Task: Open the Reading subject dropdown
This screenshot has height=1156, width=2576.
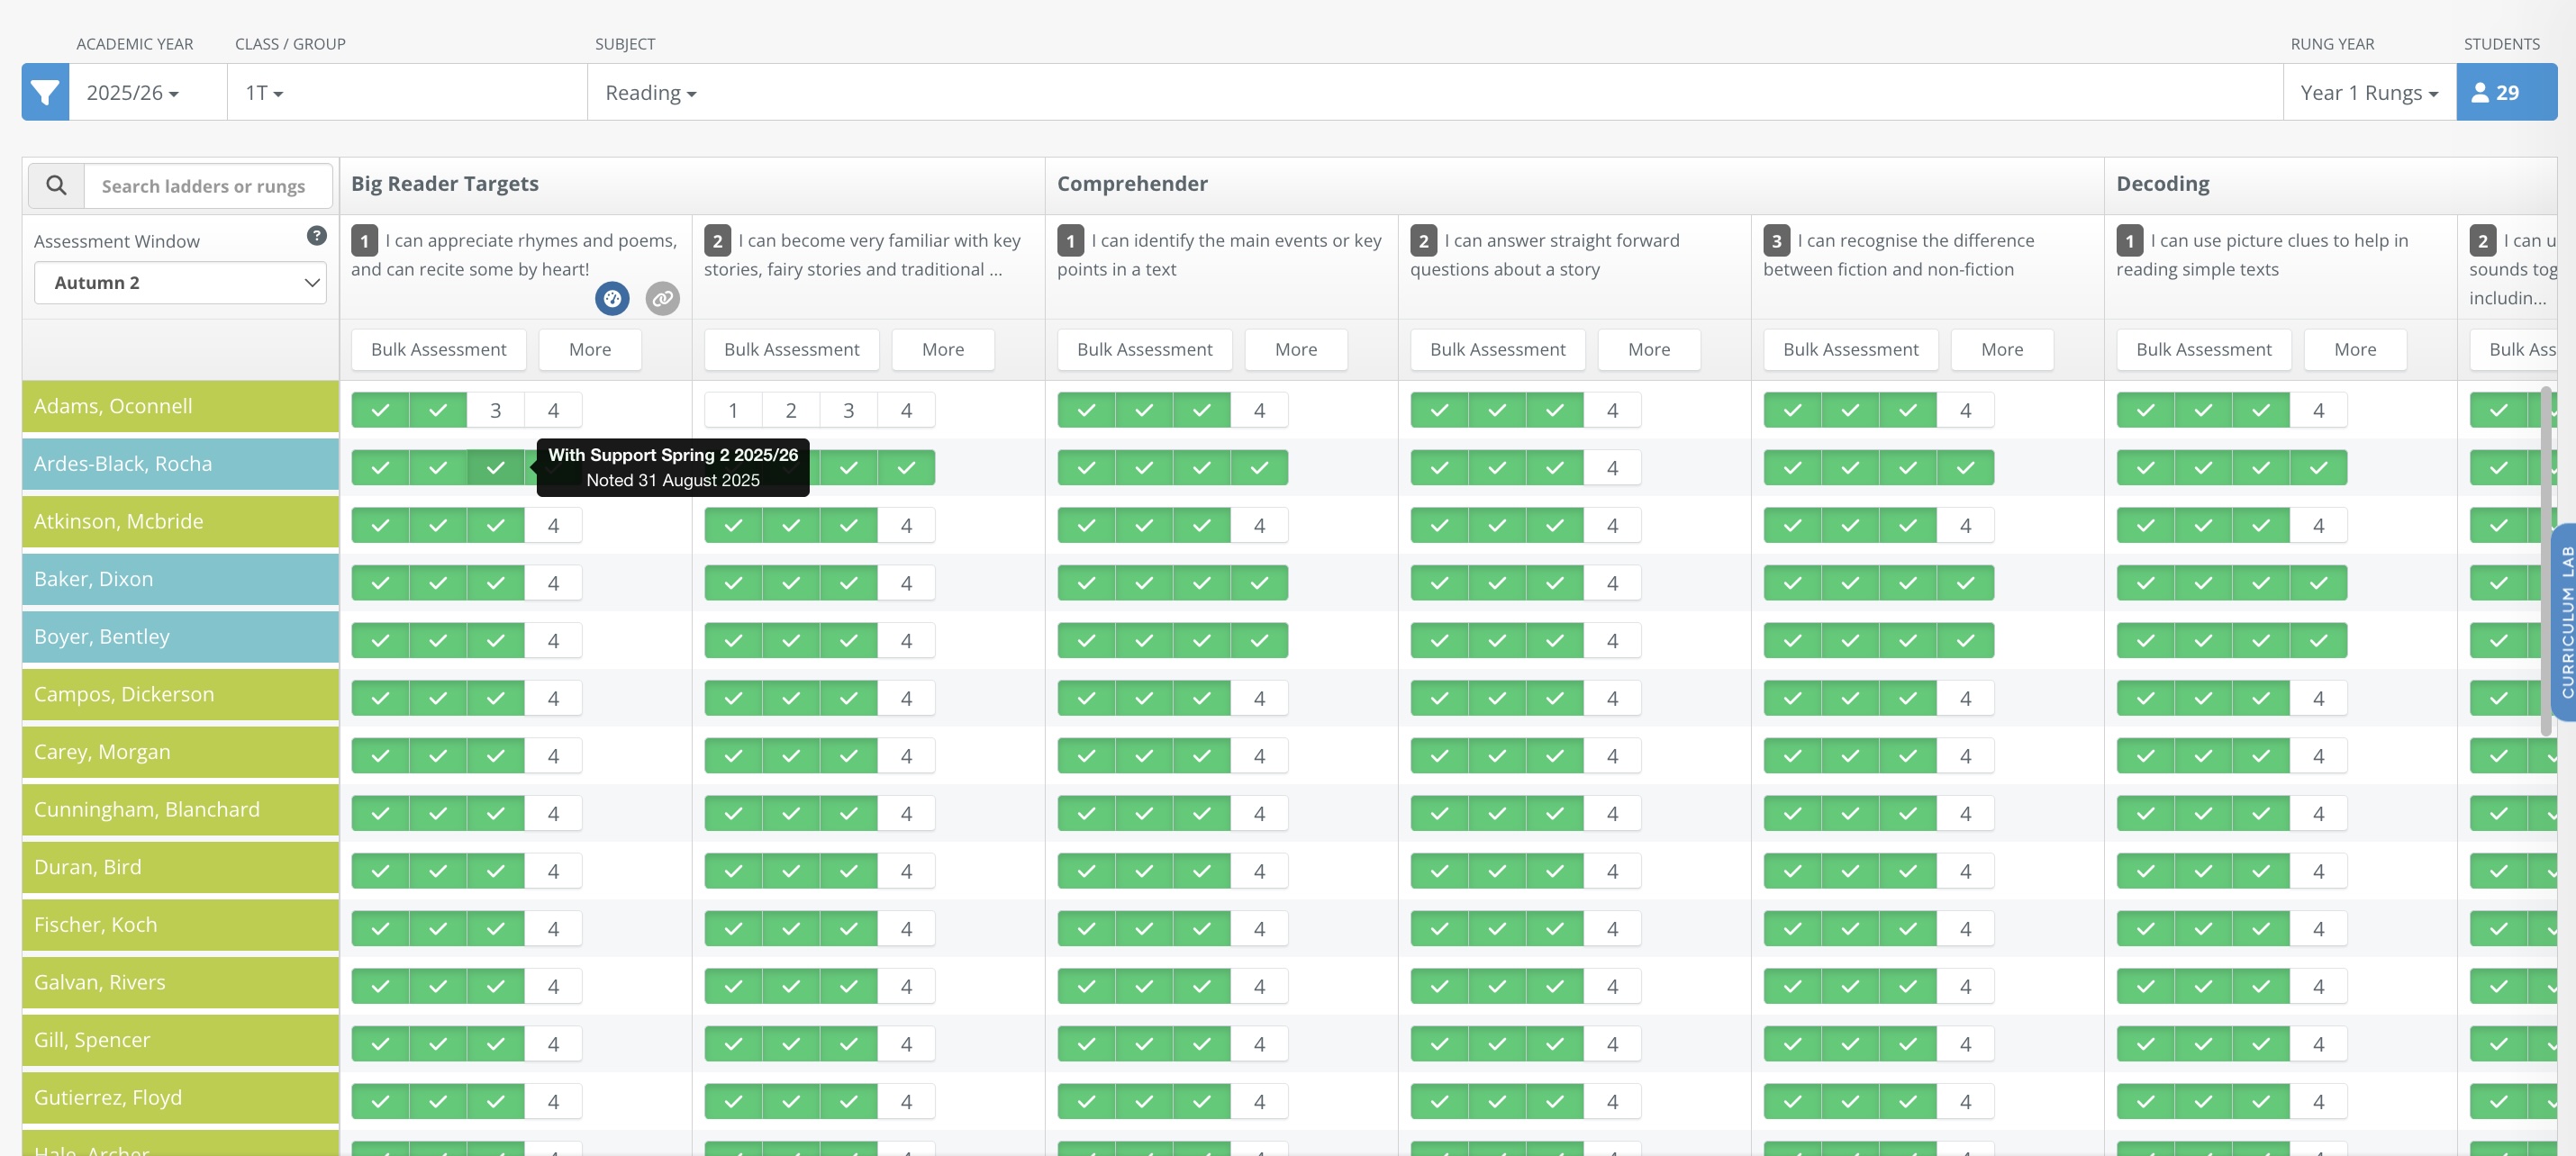Action: point(650,93)
